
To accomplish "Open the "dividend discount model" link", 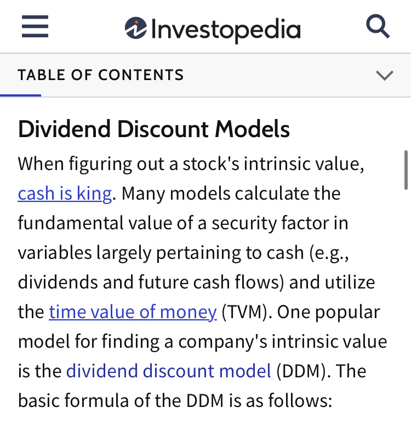I will click(169, 371).
